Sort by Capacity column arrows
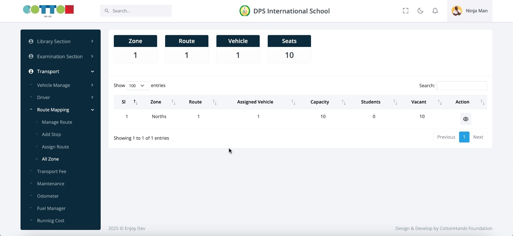This screenshot has height=236, width=513. pos(343,102)
